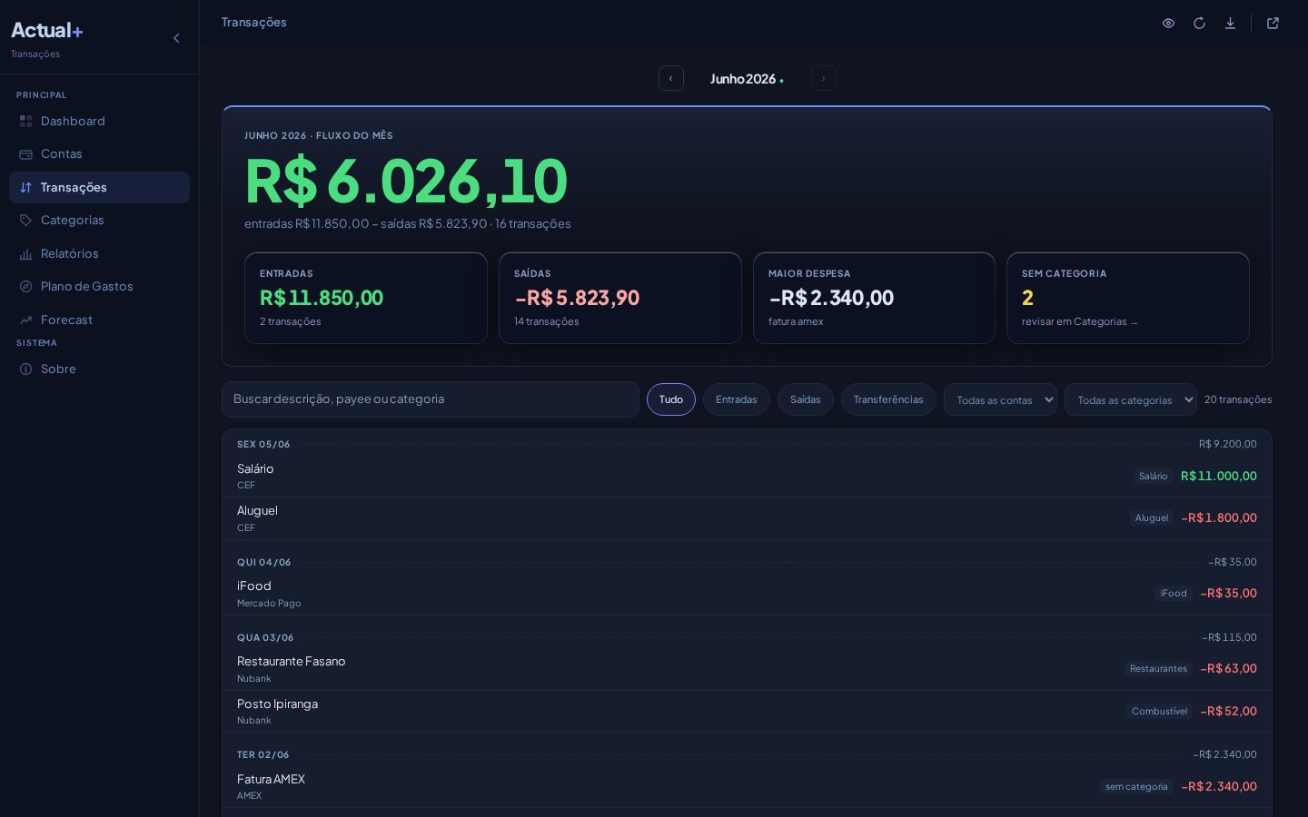The image size is (1308, 817).
Task: Select the Transferências filter
Action: [x=888, y=399]
